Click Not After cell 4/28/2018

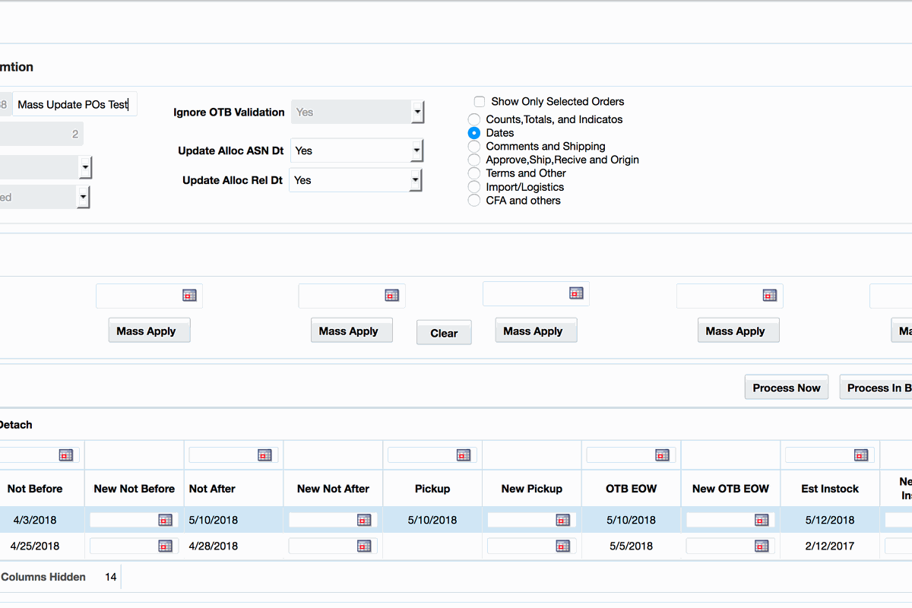234,546
